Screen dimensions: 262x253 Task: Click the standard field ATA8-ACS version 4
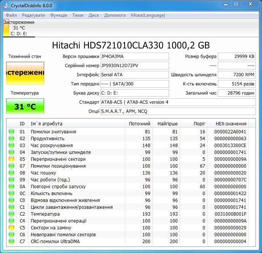(x=178, y=102)
